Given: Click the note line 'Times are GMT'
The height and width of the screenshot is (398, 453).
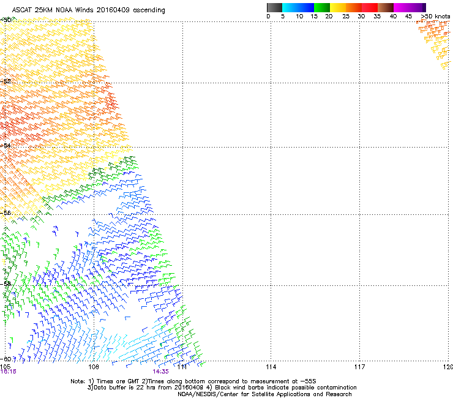Looking at the screenshot, I should point(118,381).
